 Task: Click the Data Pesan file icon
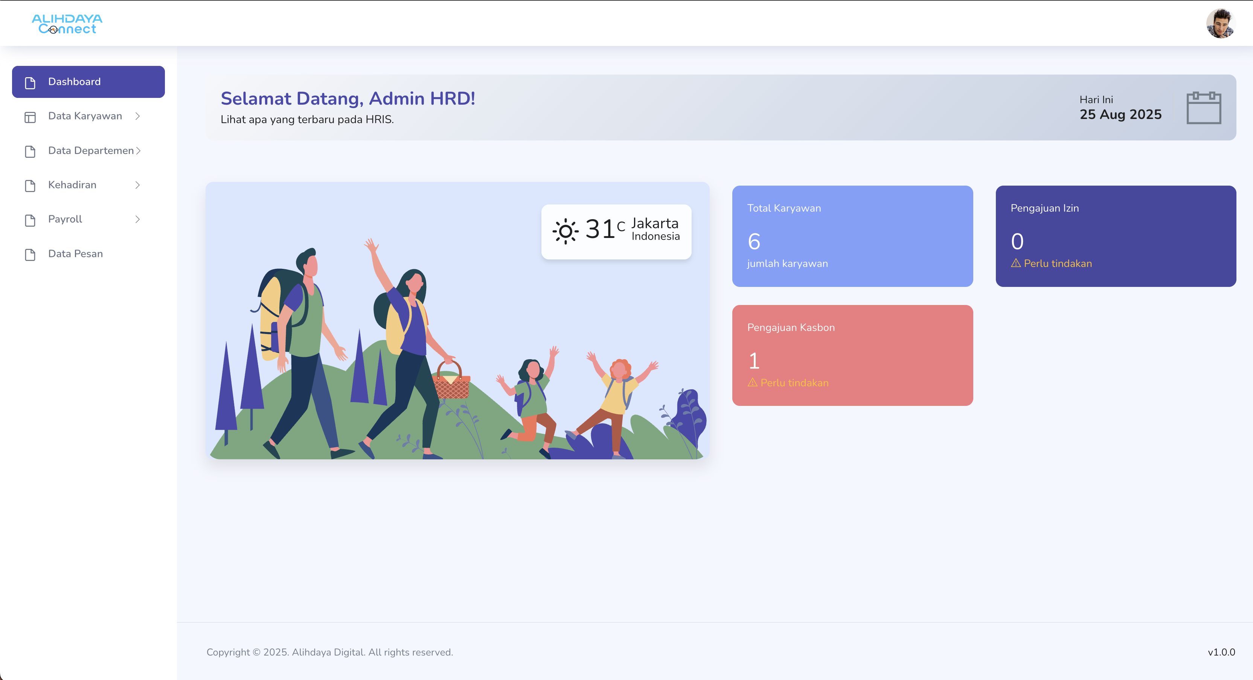coord(30,255)
